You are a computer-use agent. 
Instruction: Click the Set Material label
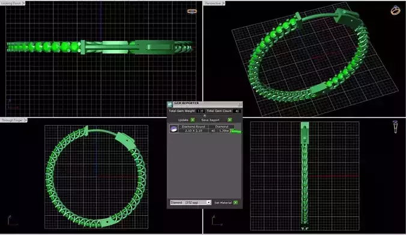[223, 203]
